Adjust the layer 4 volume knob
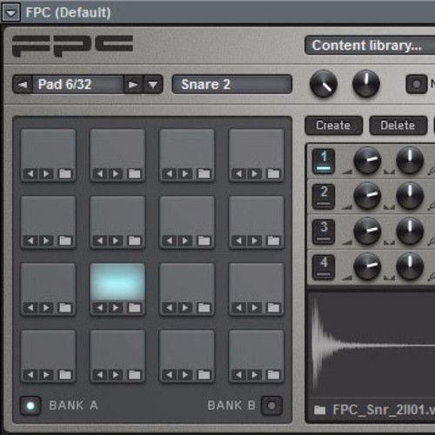The image size is (435, 435). [x=367, y=266]
